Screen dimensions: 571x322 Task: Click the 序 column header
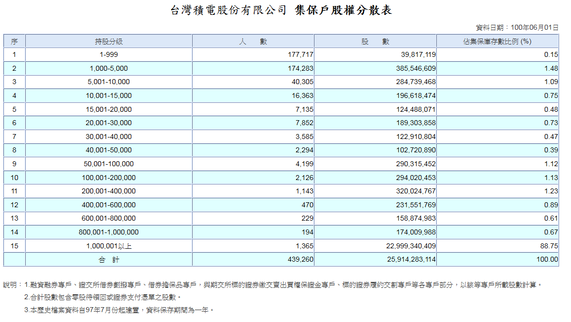click(14, 42)
